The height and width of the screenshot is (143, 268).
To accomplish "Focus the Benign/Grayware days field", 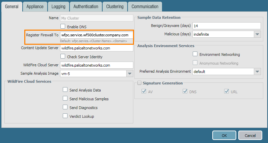I will 226,26.
